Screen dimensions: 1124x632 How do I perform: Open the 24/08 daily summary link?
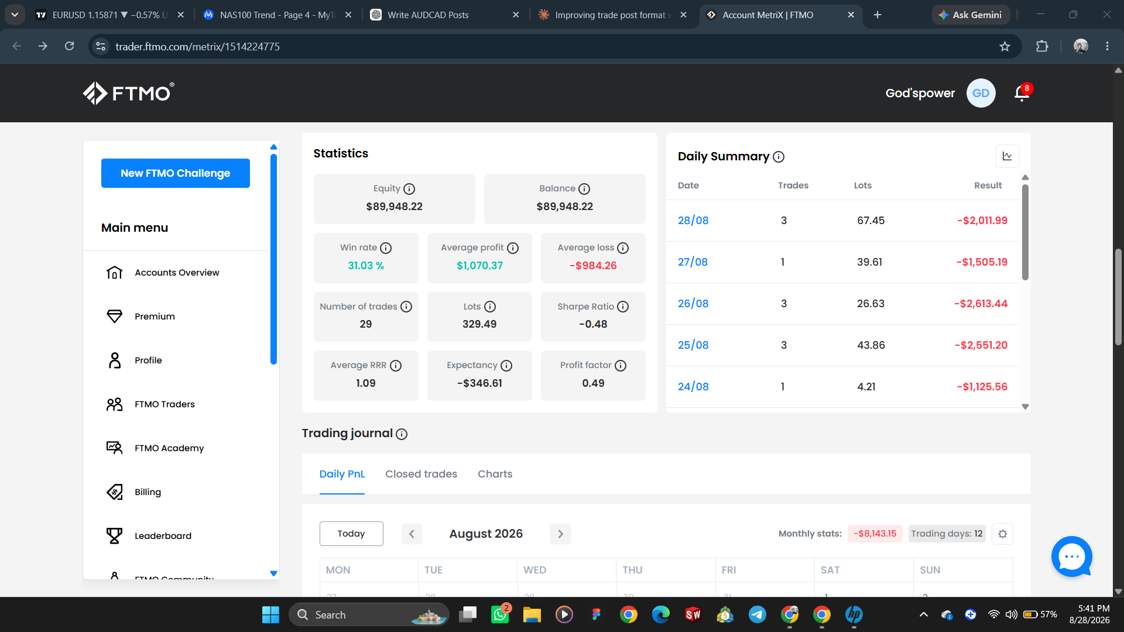(x=693, y=387)
